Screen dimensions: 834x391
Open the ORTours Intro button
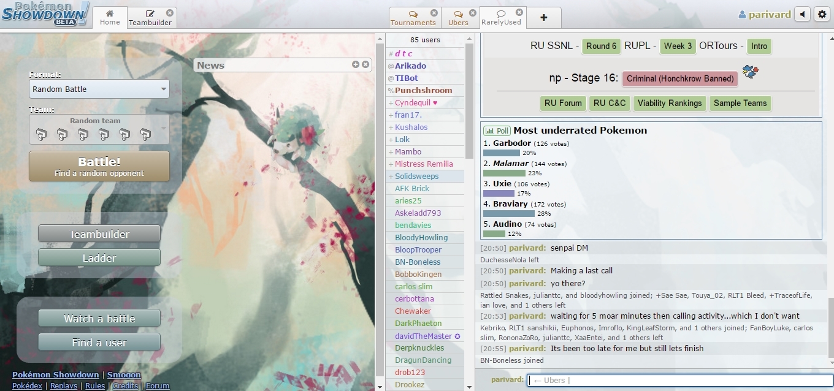pyautogui.click(x=759, y=46)
